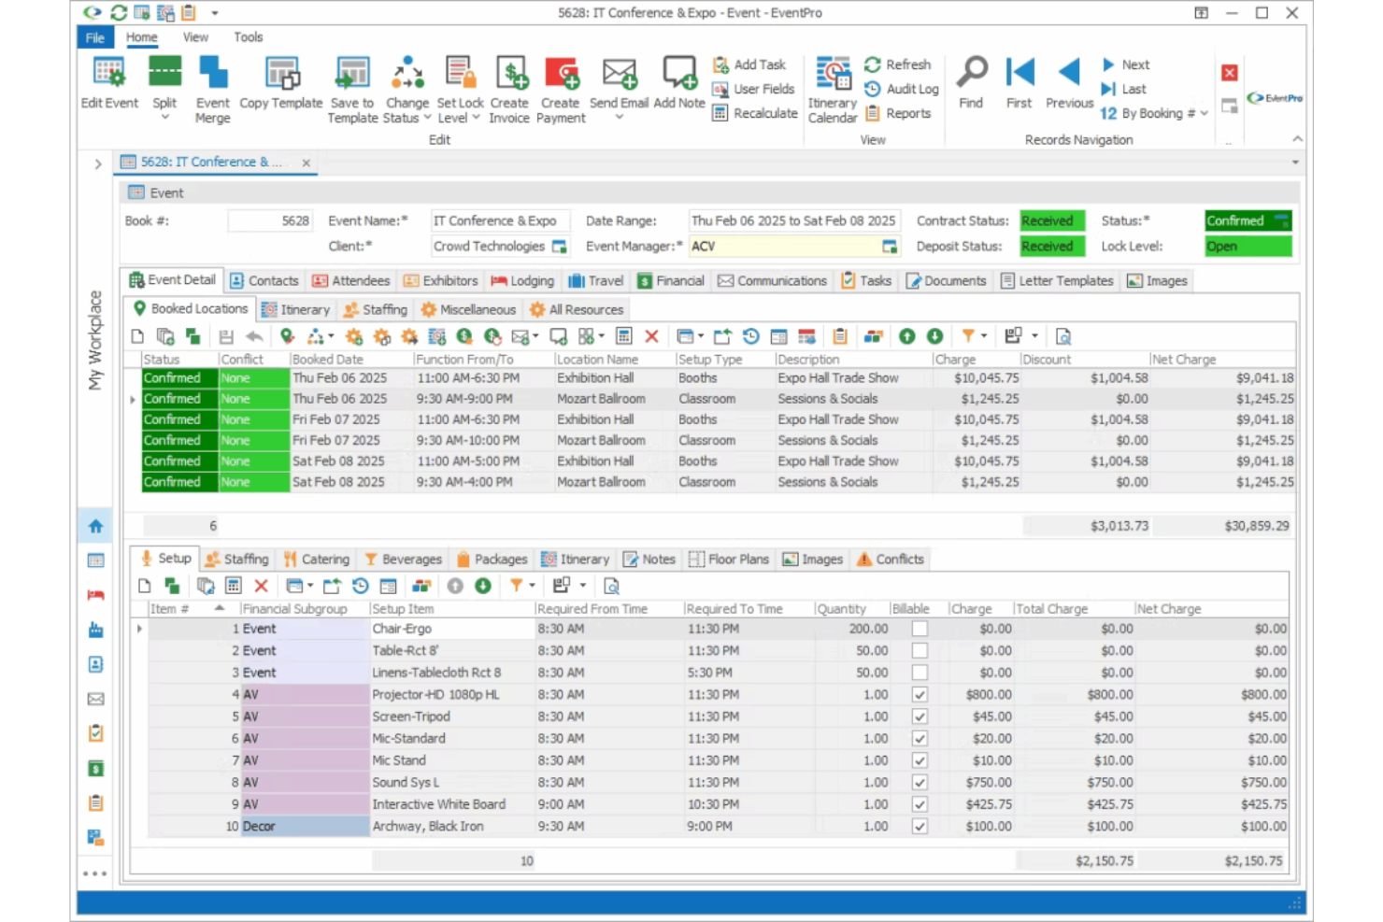The width and height of the screenshot is (1383, 922).
Task: Open the Audit Log
Action: (902, 89)
